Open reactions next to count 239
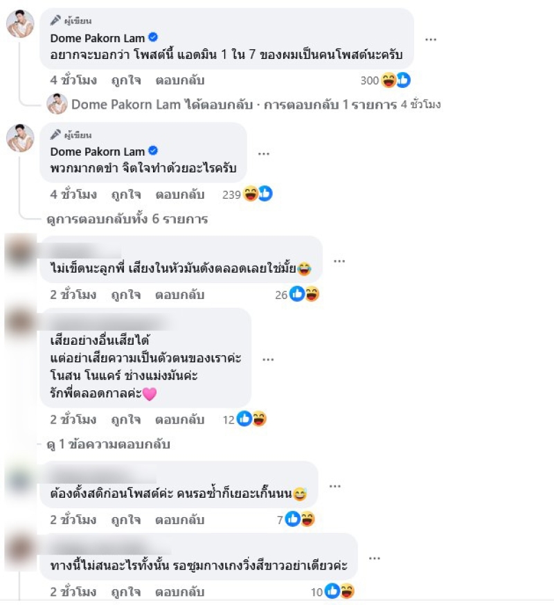The width and height of the screenshot is (554, 605). 258,194
